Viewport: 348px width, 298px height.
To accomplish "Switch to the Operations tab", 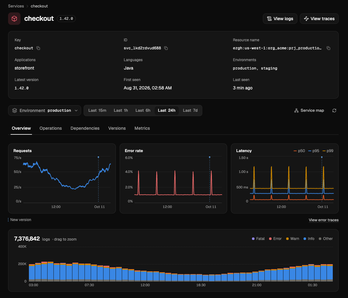I will pos(51,129).
